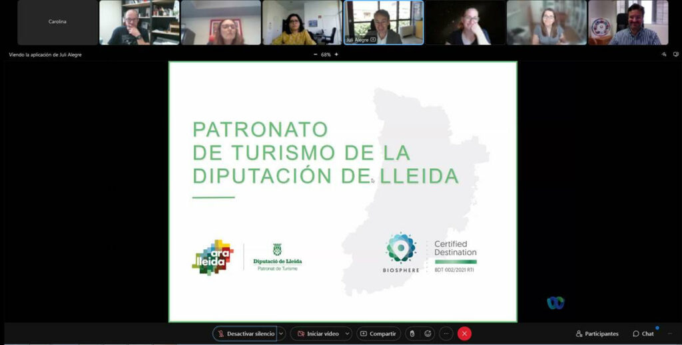Select the woman in yellow top video tile
The image size is (682, 345).
302,22
